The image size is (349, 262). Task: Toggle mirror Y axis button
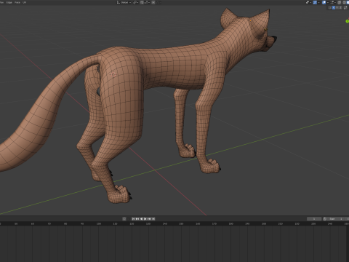pos(337,7)
